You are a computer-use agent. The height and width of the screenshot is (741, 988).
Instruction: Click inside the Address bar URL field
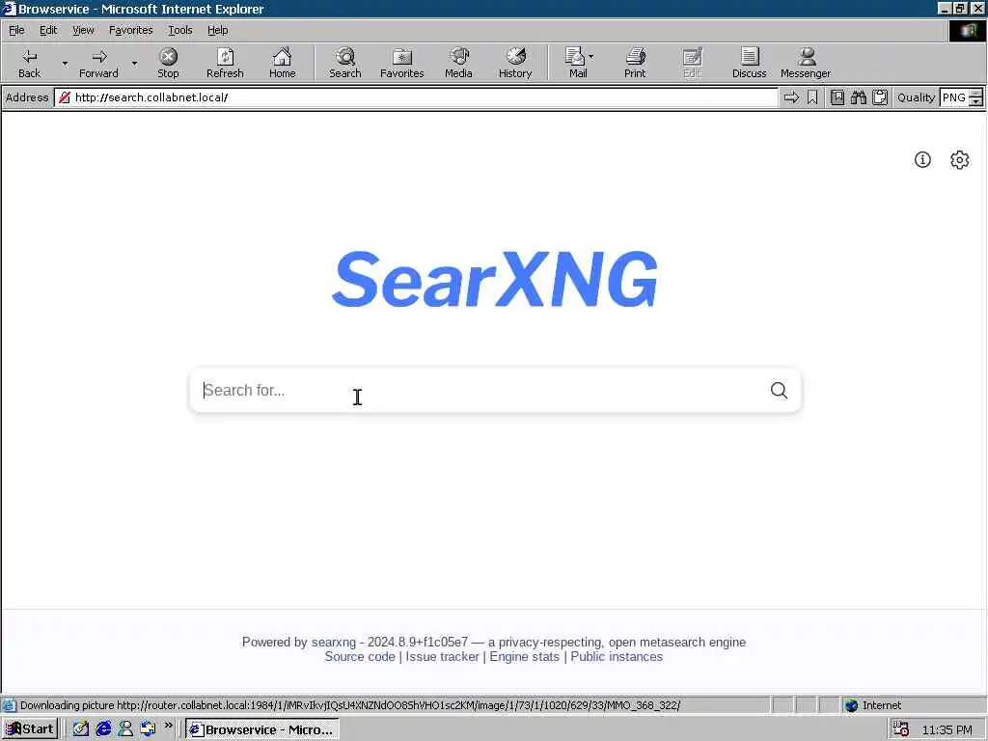point(416,97)
